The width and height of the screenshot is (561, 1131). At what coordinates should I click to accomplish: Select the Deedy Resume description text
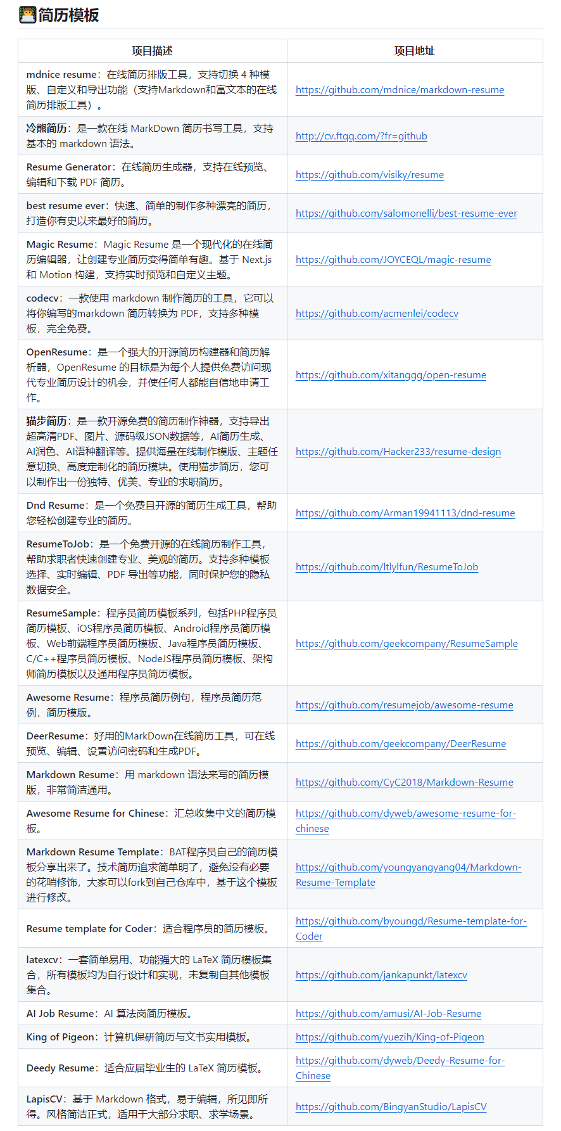(147, 1068)
